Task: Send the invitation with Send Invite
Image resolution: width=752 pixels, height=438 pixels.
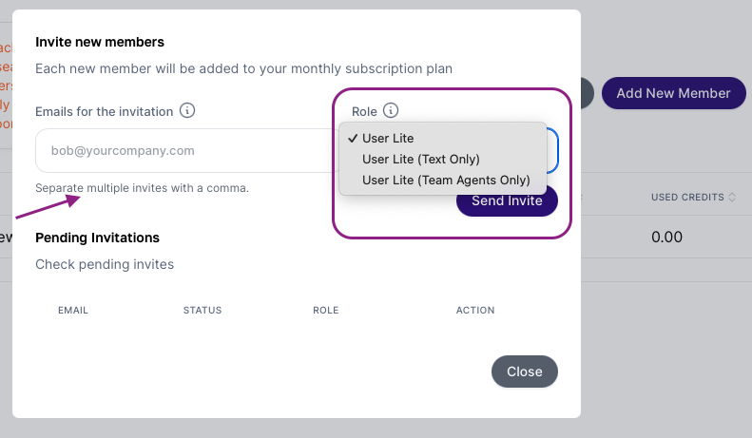Action: coord(507,203)
